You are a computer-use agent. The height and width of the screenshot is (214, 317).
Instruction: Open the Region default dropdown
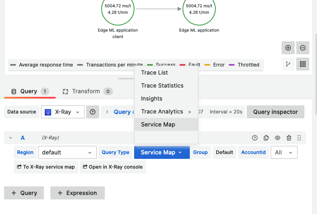[x=67, y=152]
